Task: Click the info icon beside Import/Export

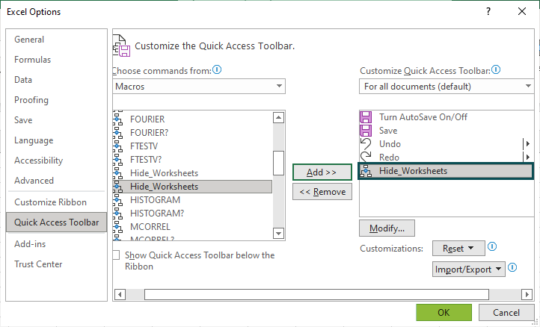Action: (512, 267)
